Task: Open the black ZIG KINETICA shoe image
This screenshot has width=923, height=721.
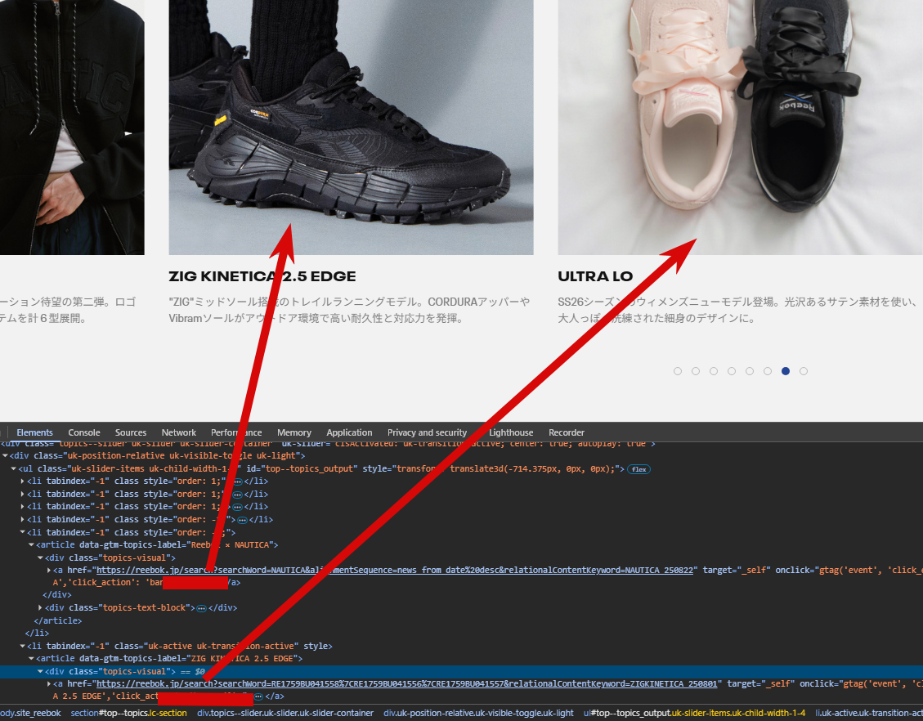Action: pyautogui.click(x=351, y=128)
